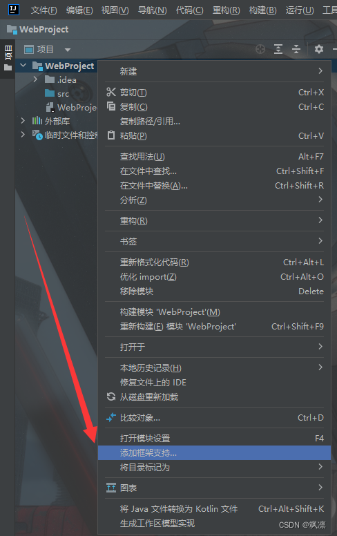Open the project panel gear settings

(319, 49)
